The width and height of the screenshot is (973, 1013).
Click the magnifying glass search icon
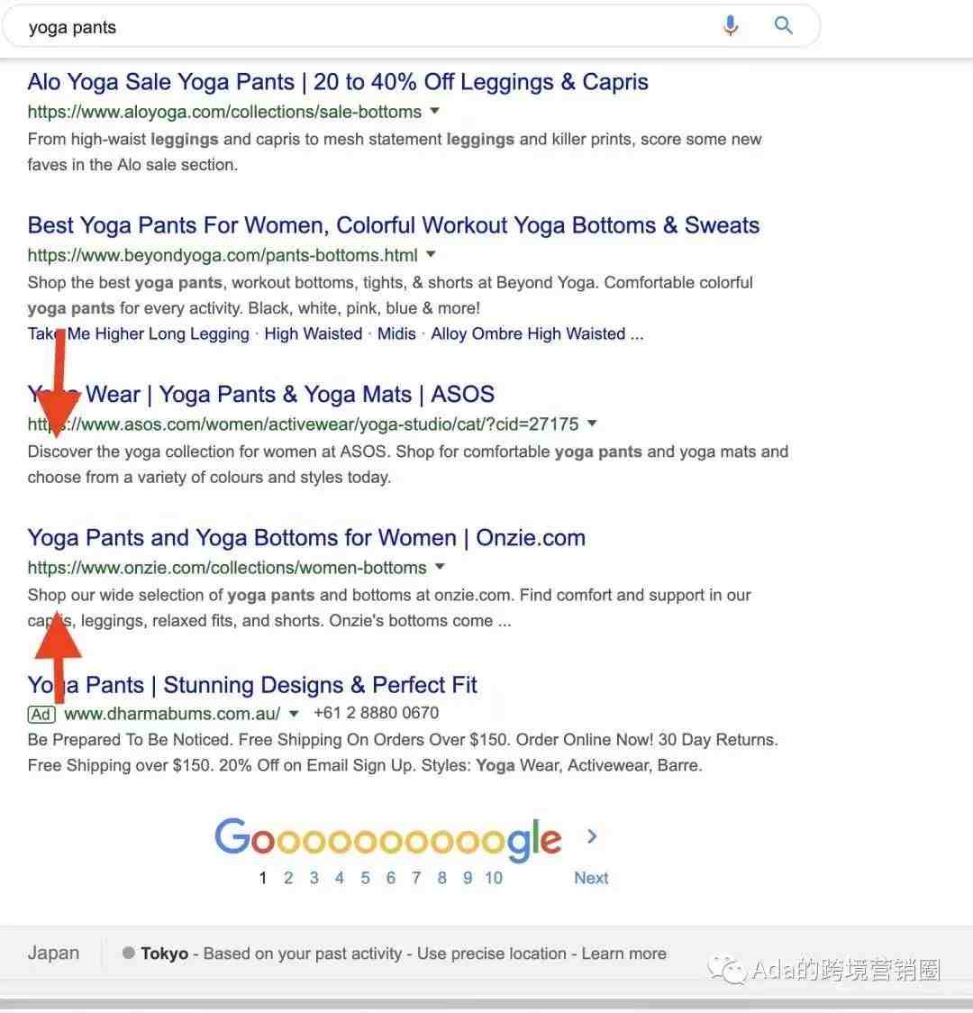pyautogui.click(x=783, y=25)
